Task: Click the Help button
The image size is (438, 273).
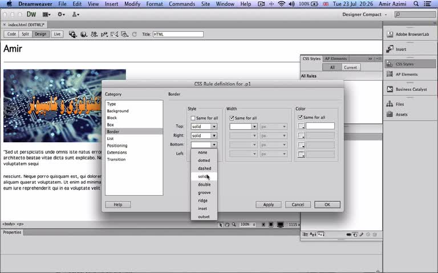Action: click(118, 205)
